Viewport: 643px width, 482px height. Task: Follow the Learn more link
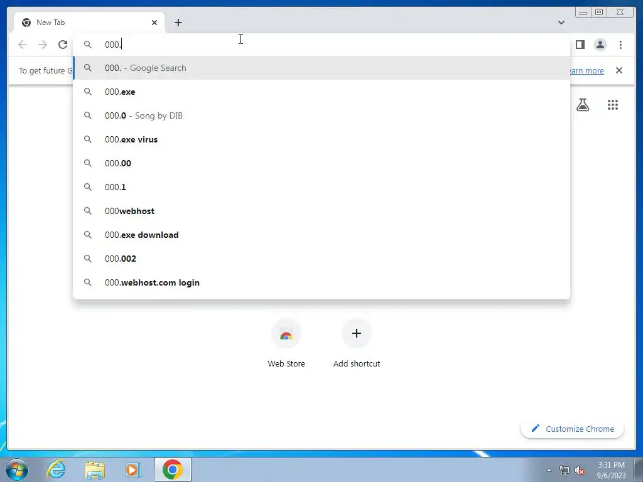click(587, 70)
